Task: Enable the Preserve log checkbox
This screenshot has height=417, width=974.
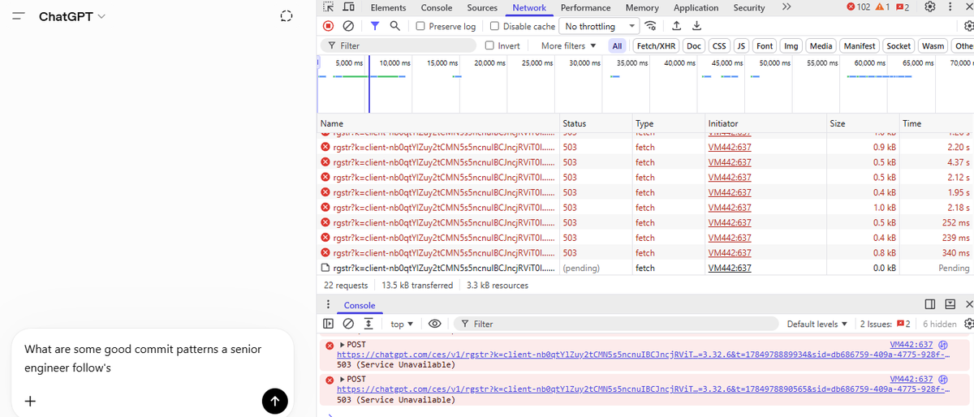Action: [x=420, y=26]
